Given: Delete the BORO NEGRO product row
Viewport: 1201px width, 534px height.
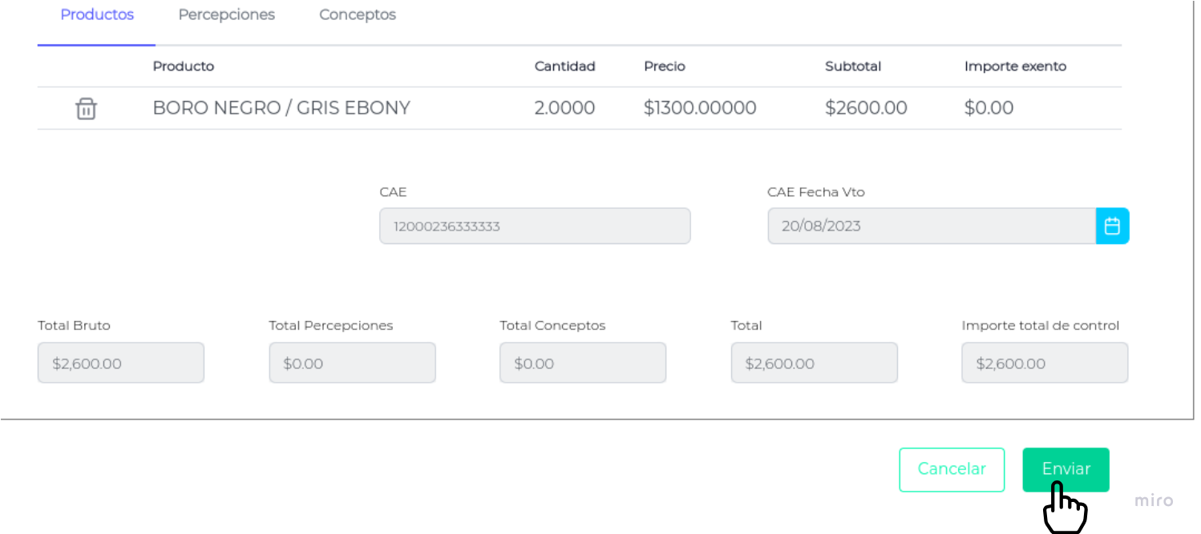Looking at the screenshot, I should coord(86,109).
